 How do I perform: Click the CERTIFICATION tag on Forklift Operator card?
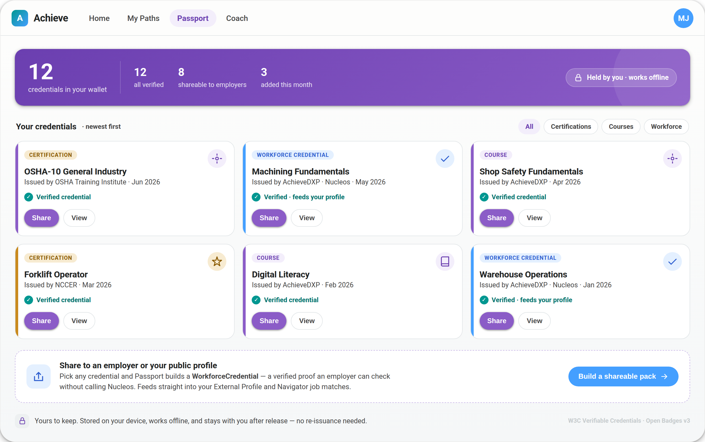(x=50, y=258)
